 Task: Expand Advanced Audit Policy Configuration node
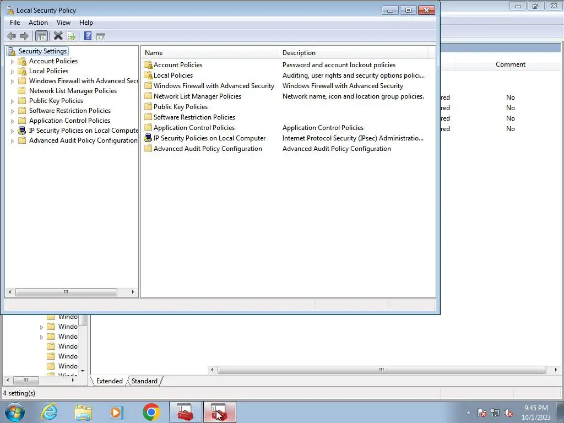click(12, 140)
